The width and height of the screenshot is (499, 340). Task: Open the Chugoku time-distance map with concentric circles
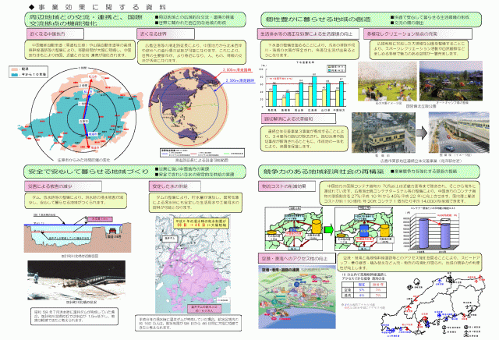(80, 114)
